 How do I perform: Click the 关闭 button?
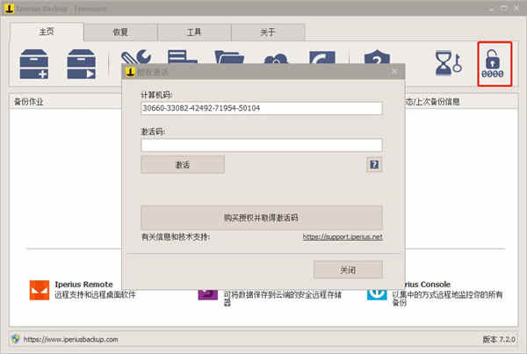(x=348, y=270)
